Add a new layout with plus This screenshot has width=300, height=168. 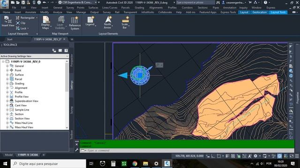(44, 155)
